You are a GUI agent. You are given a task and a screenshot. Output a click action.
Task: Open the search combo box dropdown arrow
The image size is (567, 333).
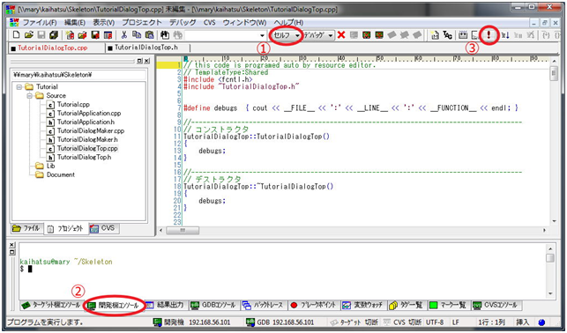point(262,35)
